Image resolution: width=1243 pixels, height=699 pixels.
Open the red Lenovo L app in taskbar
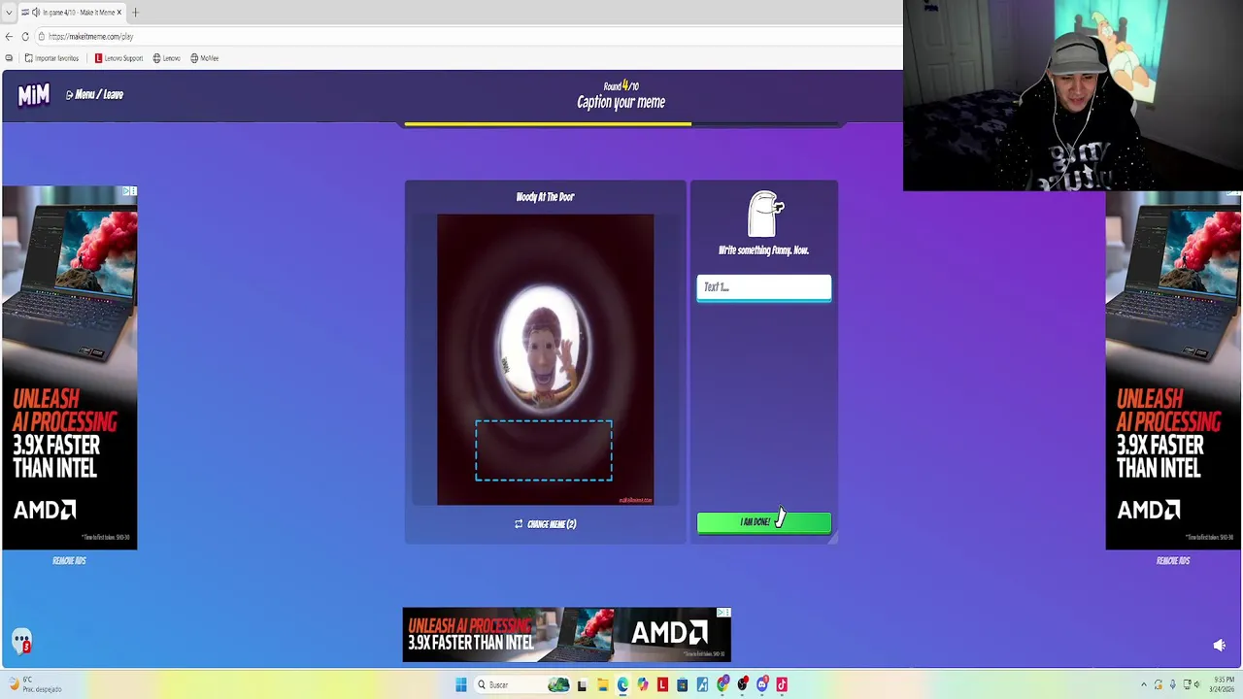pos(662,684)
